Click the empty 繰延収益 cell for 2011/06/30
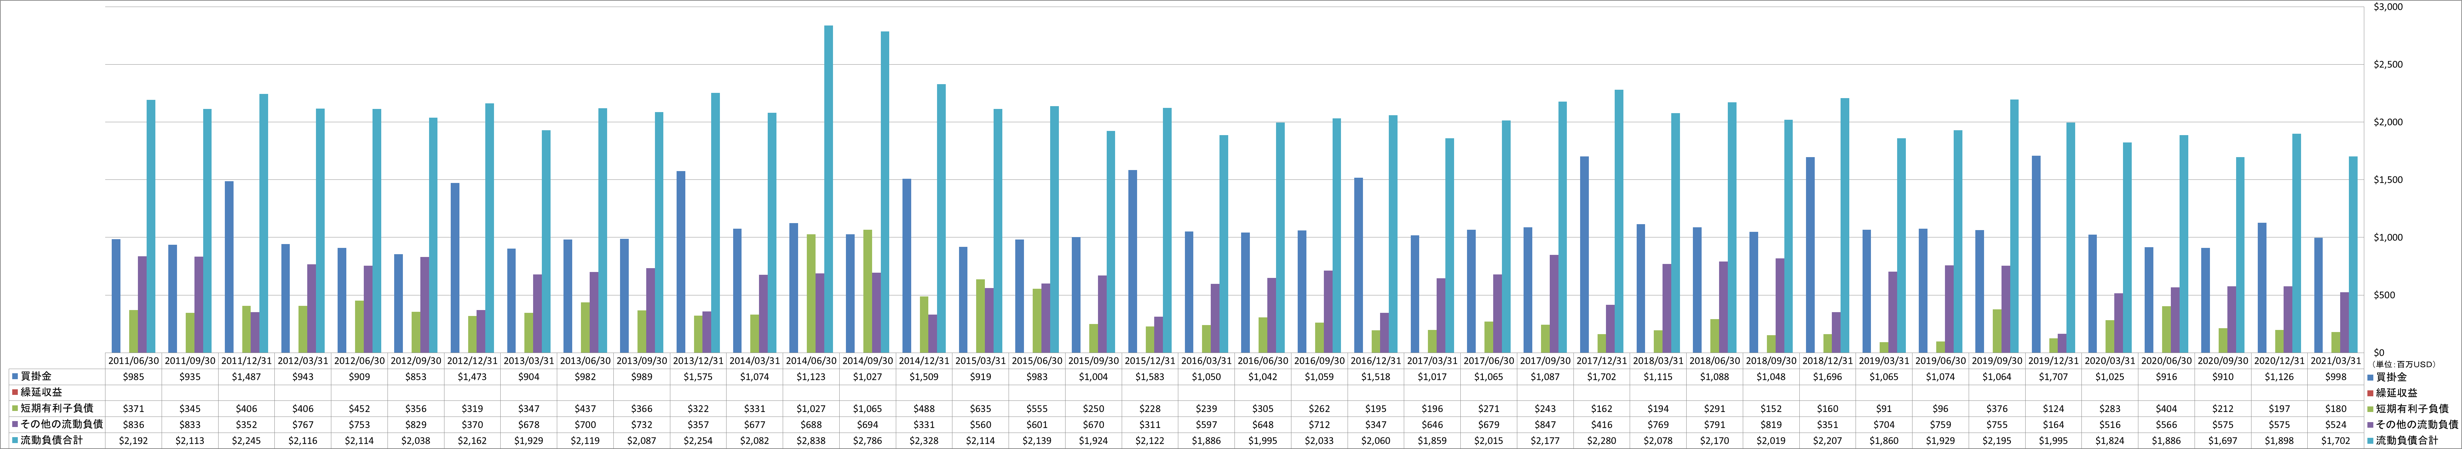 tap(133, 393)
